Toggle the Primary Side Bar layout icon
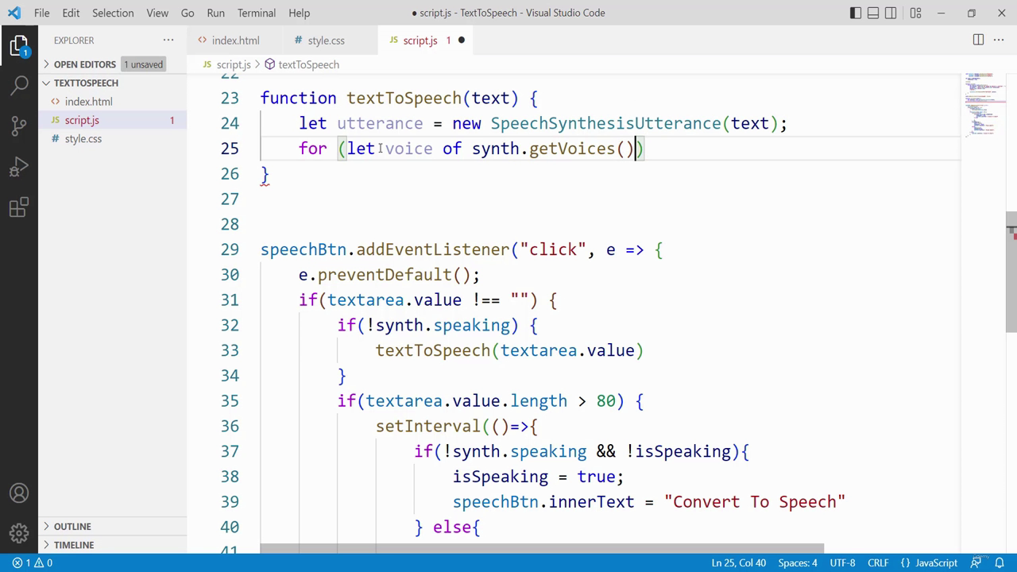The height and width of the screenshot is (572, 1017). pyautogui.click(x=856, y=13)
